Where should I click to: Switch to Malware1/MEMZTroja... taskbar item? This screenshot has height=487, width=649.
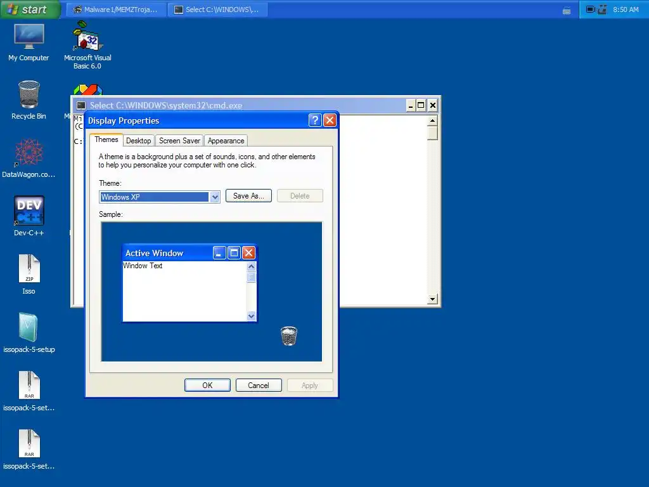coord(116,10)
